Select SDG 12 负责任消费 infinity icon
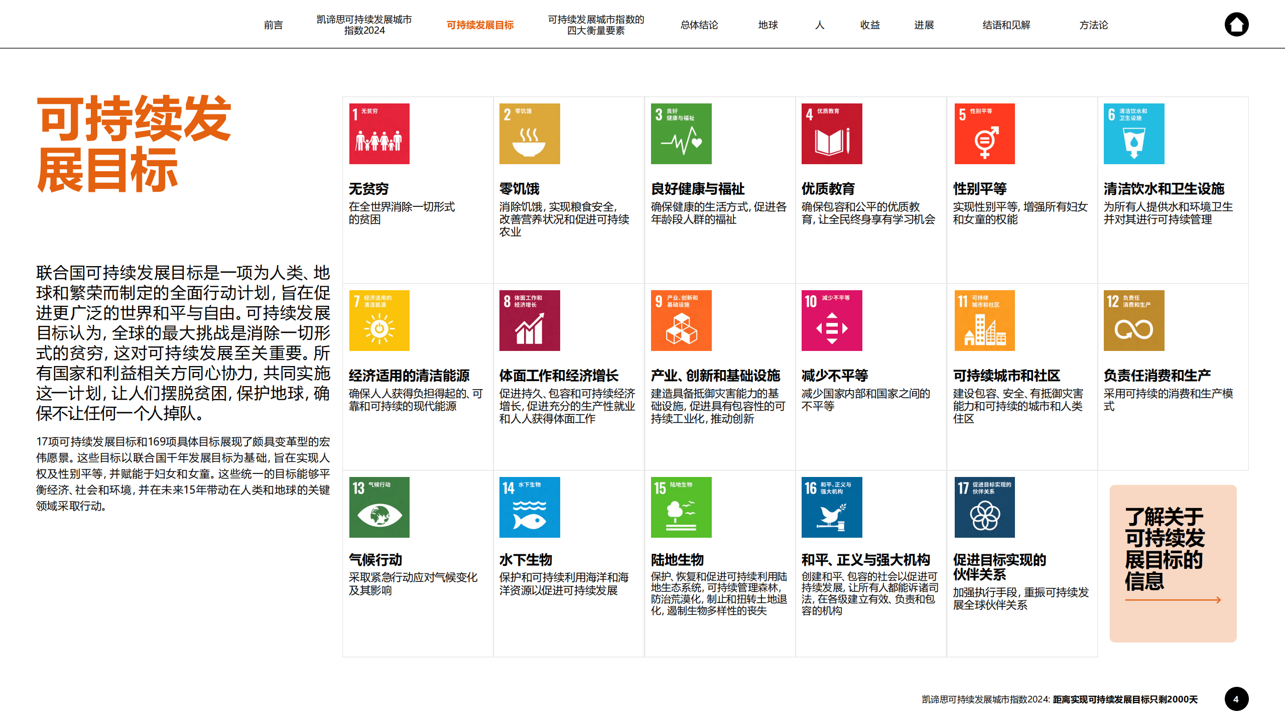Viewport: 1285px width, 723px height. point(1134,320)
